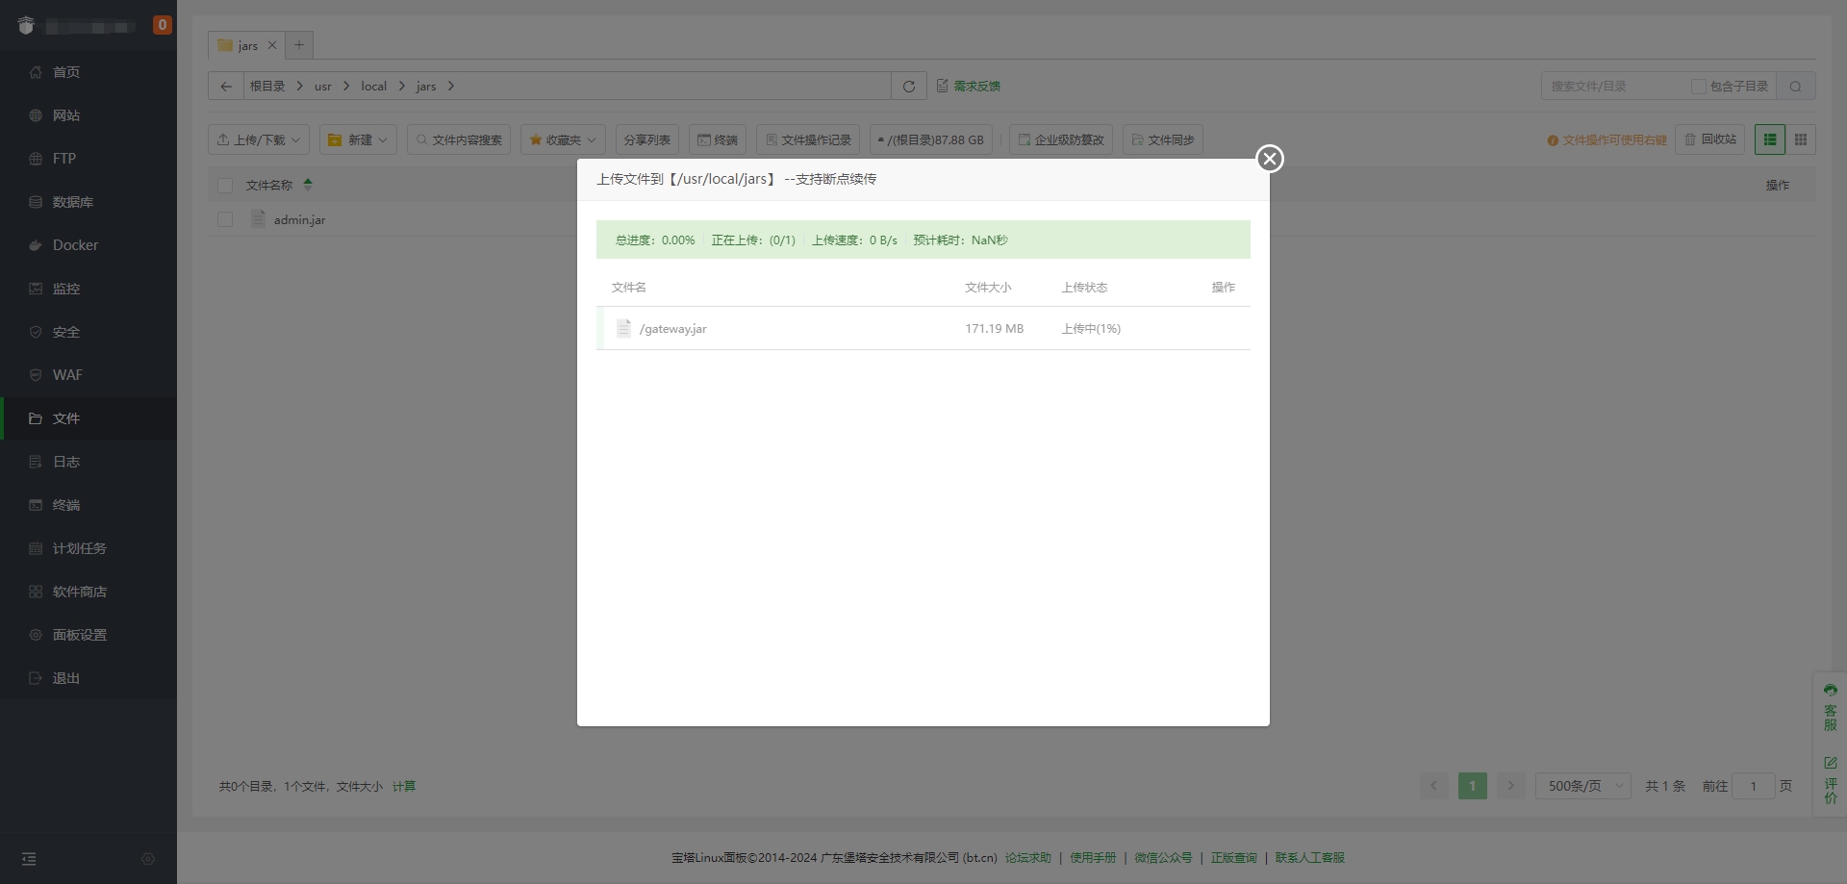
Task: Switch to grid view icon
Action: pyautogui.click(x=1801, y=139)
